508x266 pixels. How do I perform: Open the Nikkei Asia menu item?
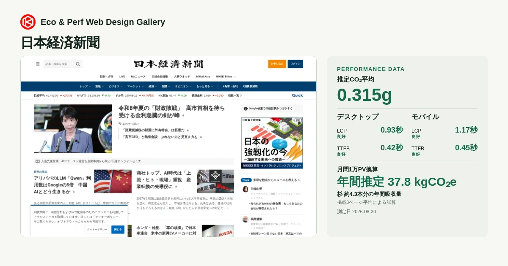203,76
